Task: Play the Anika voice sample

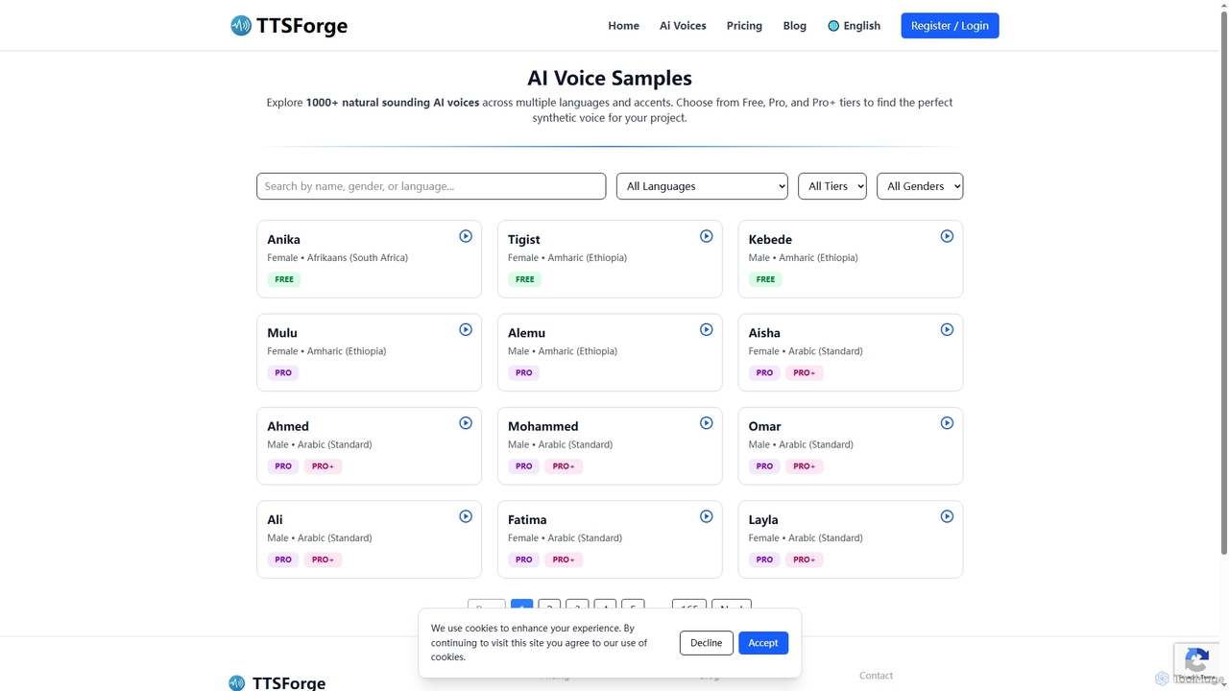Action: point(466,236)
